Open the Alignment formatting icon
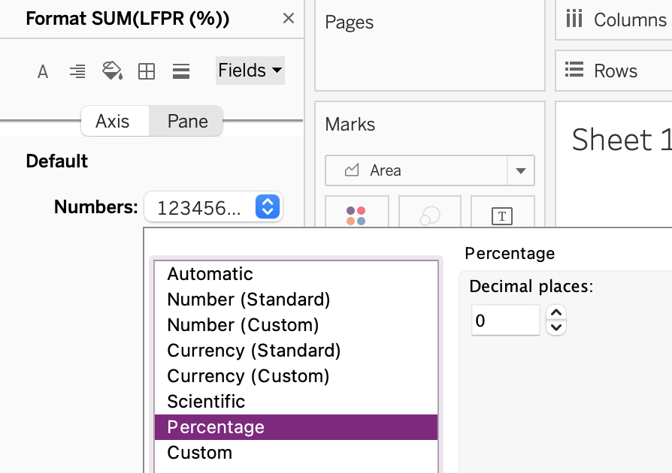This screenshot has width=672, height=473. (x=77, y=71)
